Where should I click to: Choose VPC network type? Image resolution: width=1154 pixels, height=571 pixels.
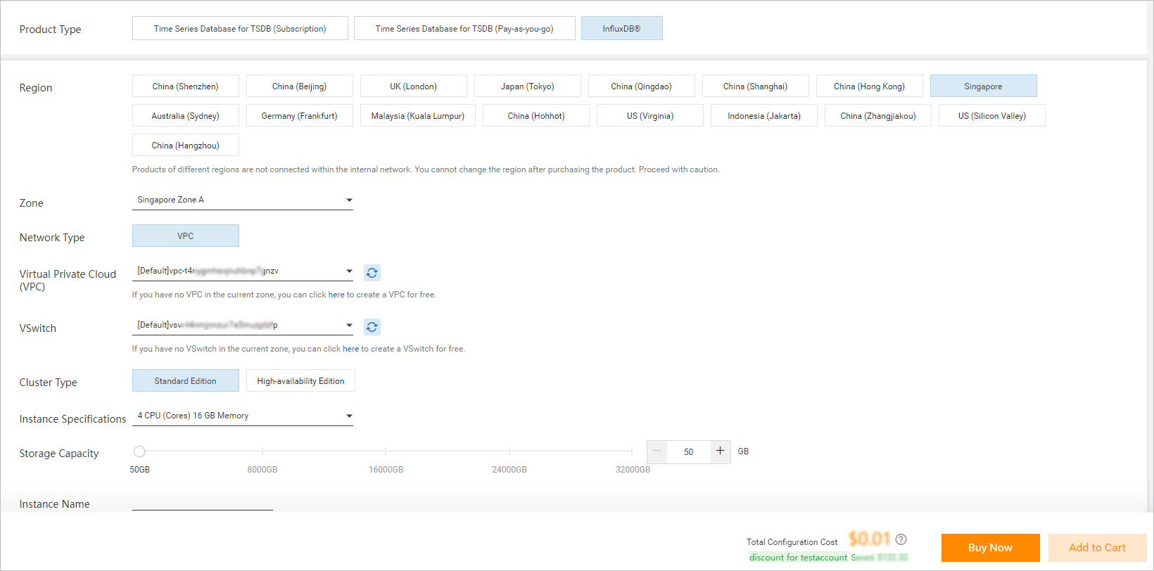[x=186, y=236]
